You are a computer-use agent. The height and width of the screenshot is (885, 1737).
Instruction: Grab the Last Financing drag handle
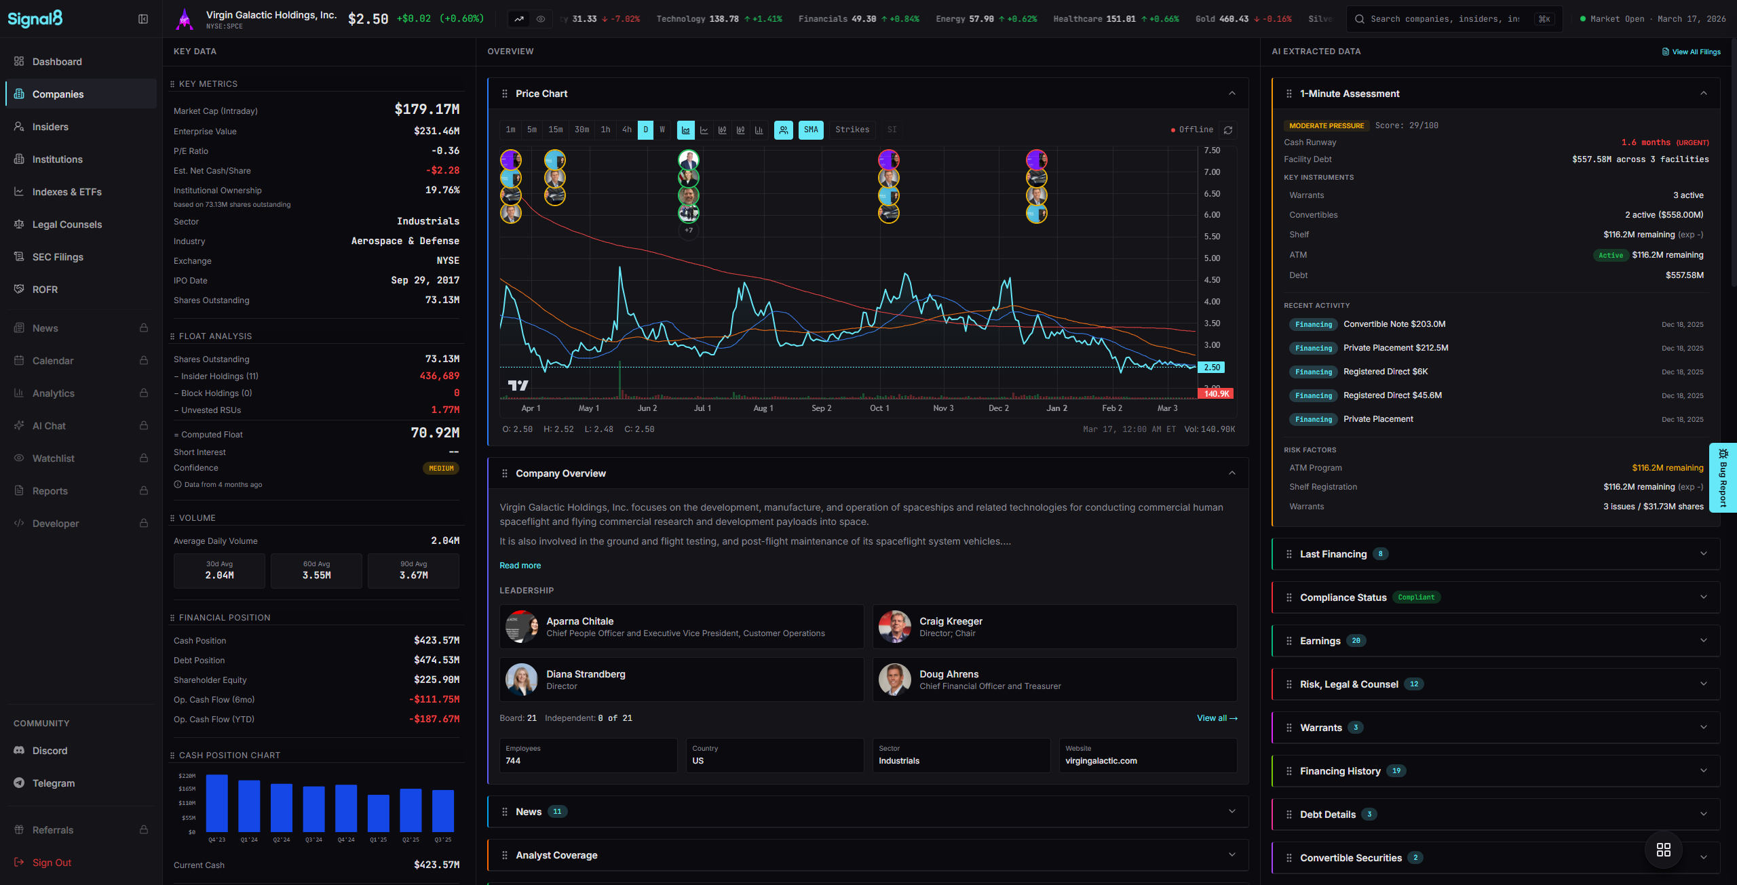click(1289, 554)
